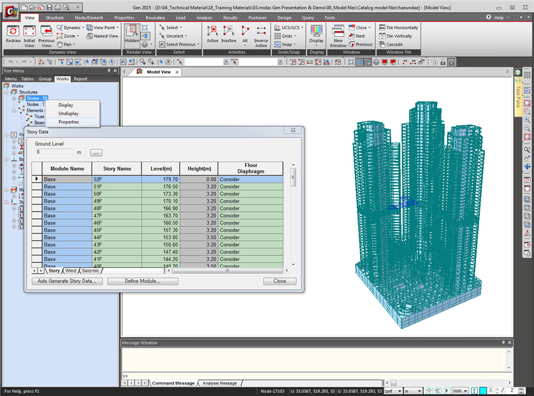The image size is (534, 396).
Task: Expand the Stories node in Works tree
Action: 14,98
